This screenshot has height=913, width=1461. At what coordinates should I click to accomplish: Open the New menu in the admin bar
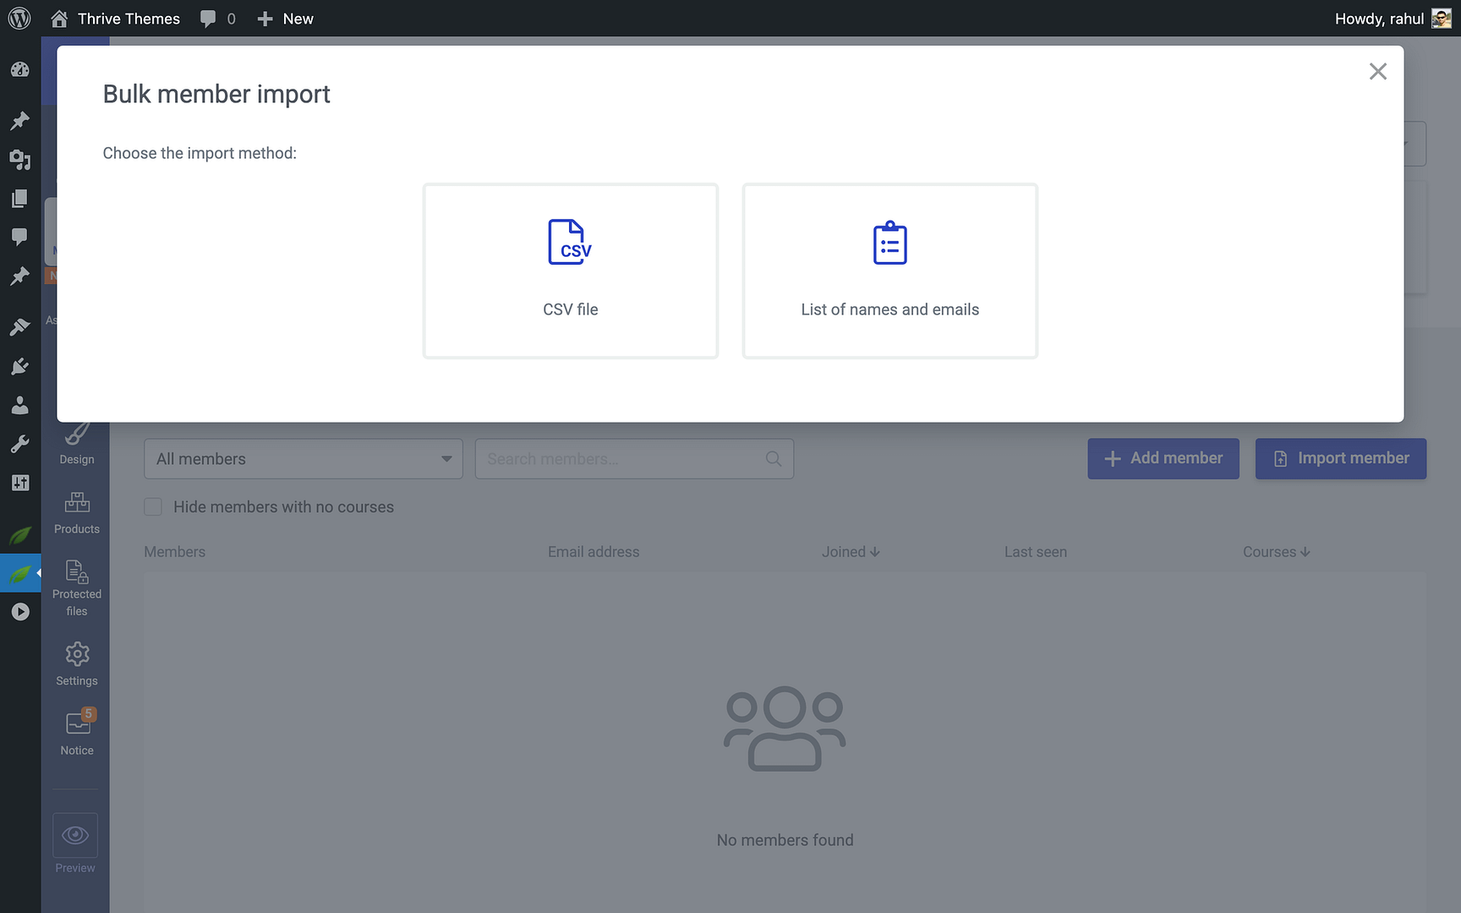tap(285, 18)
